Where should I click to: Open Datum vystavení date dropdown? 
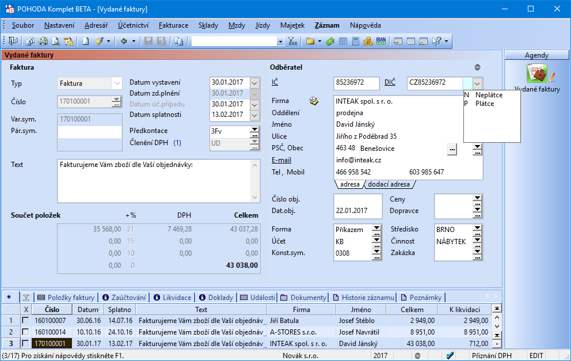coord(254,83)
